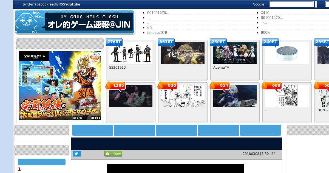Click the 830 flame popularity badge

[168, 85]
